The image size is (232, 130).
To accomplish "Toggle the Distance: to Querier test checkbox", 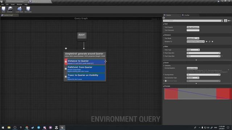I will 66,62.
